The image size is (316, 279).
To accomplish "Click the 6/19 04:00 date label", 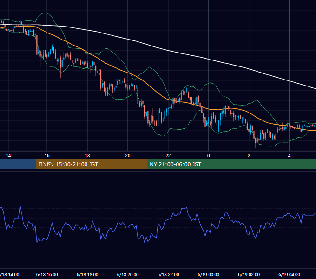I will tap(289, 274).
